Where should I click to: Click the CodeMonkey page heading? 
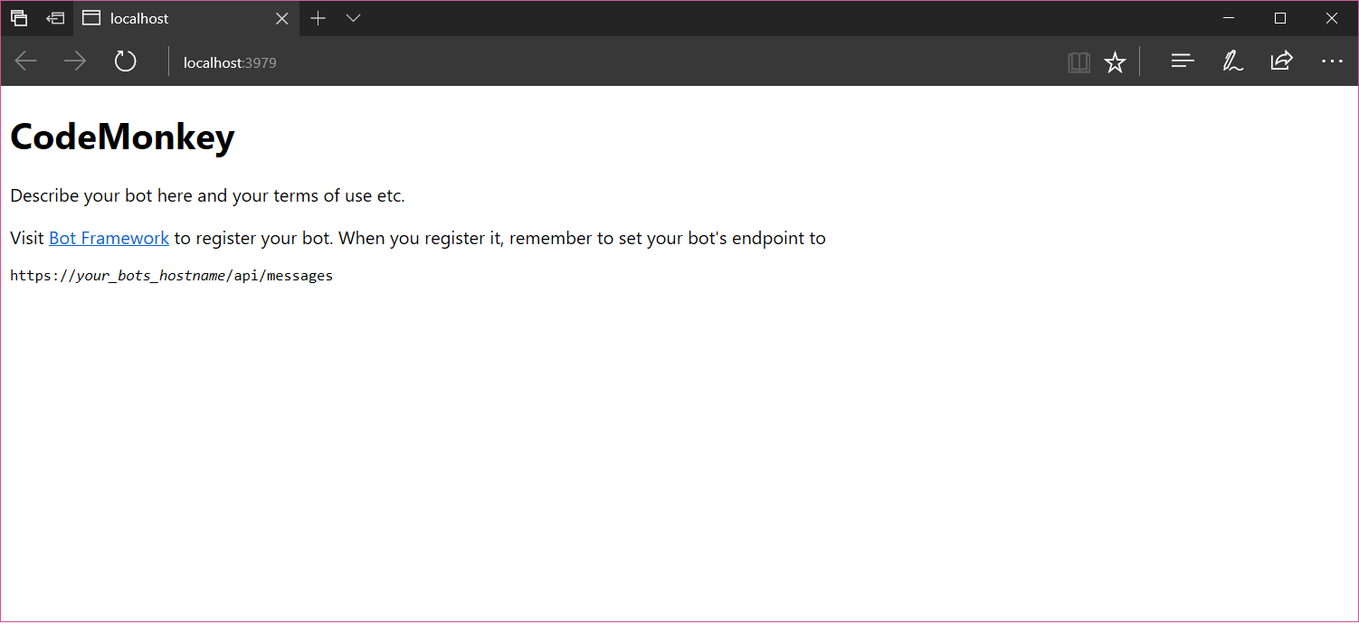(121, 137)
